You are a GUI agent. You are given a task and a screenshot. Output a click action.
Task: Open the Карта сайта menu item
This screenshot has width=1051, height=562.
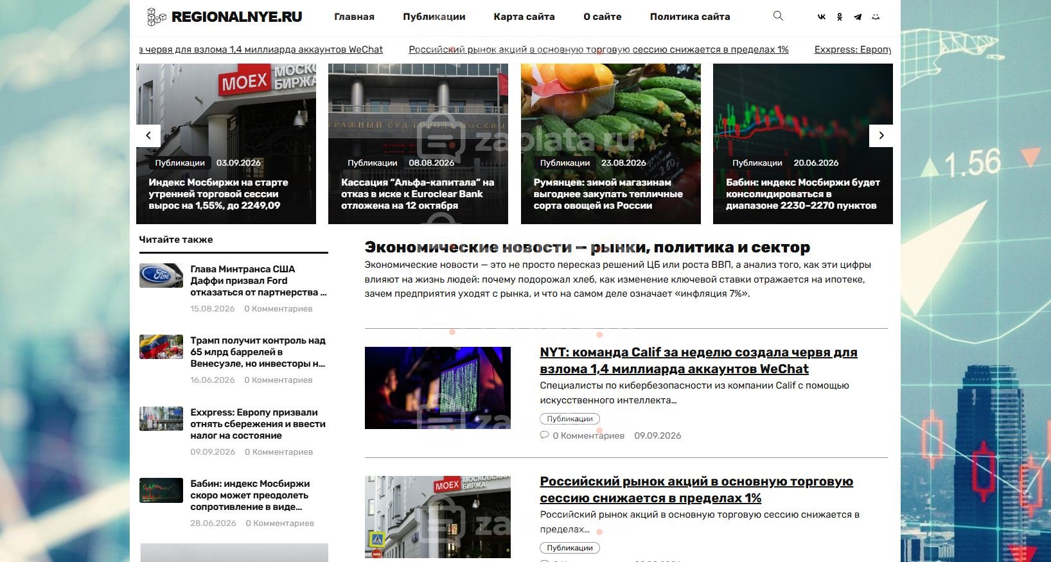coord(524,17)
